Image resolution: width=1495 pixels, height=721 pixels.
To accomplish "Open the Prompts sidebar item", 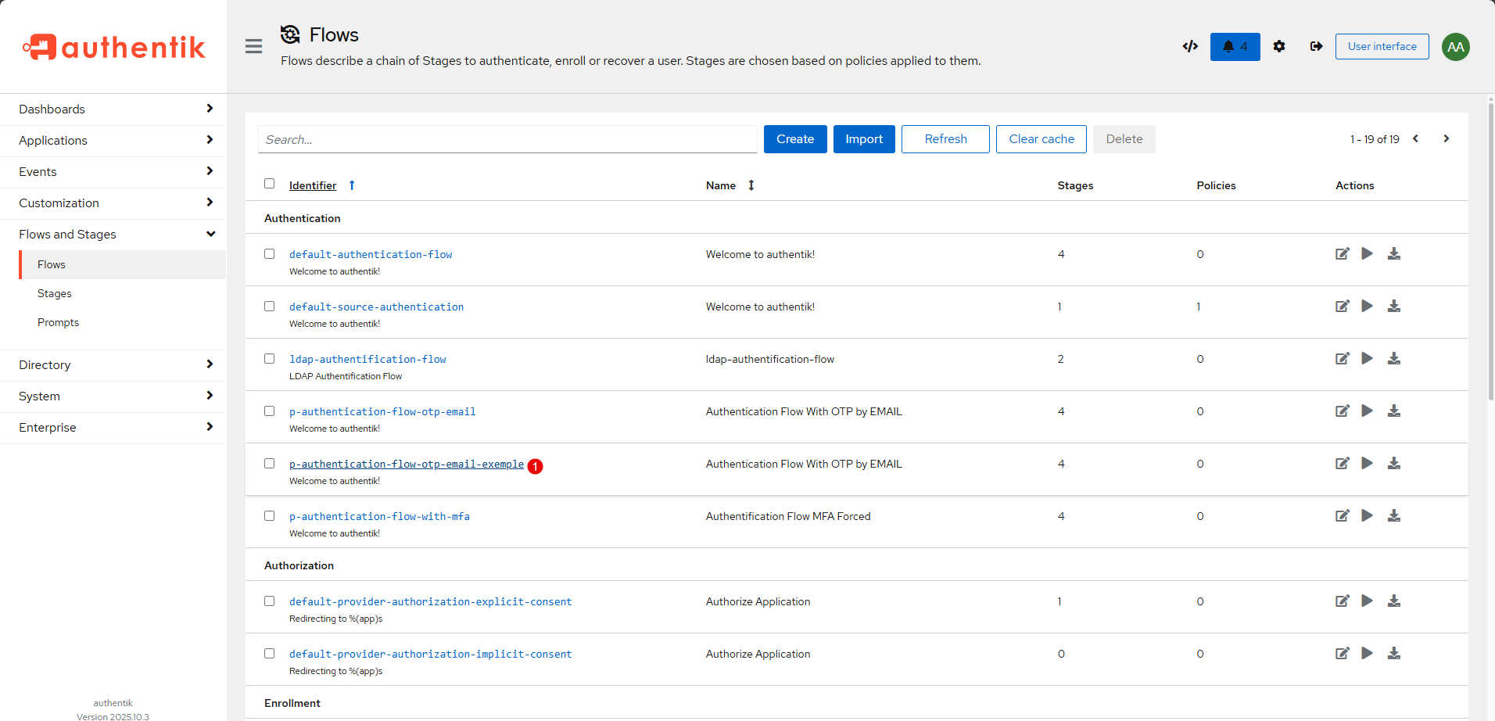I will pyautogui.click(x=59, y=323).
